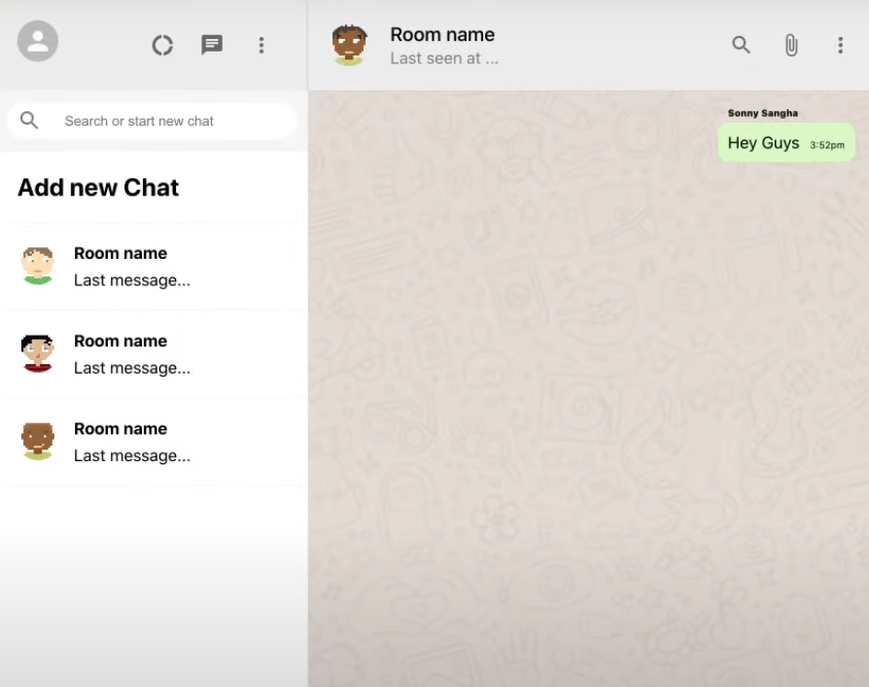Click 'Last message...' beside the bald dark-skinned avatar

(x=132, y=455)
